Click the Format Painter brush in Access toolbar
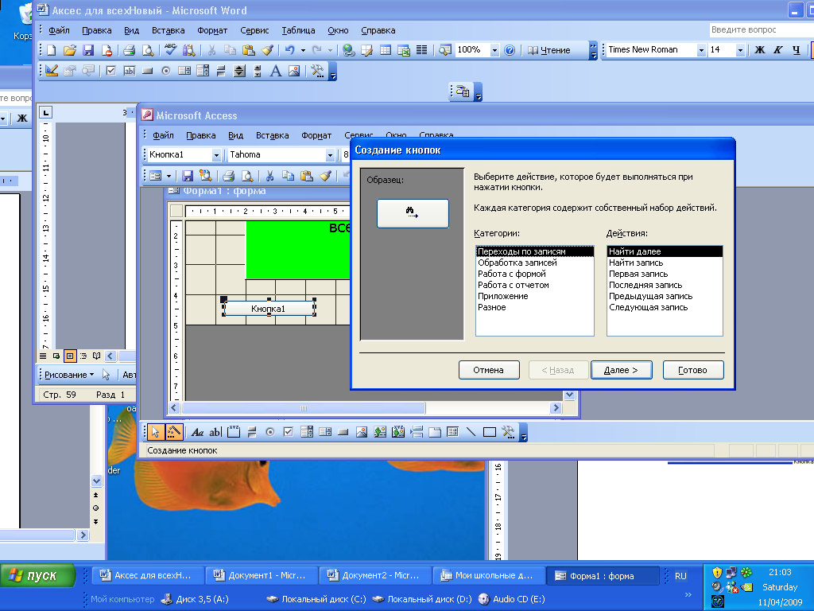 [325, 176]
